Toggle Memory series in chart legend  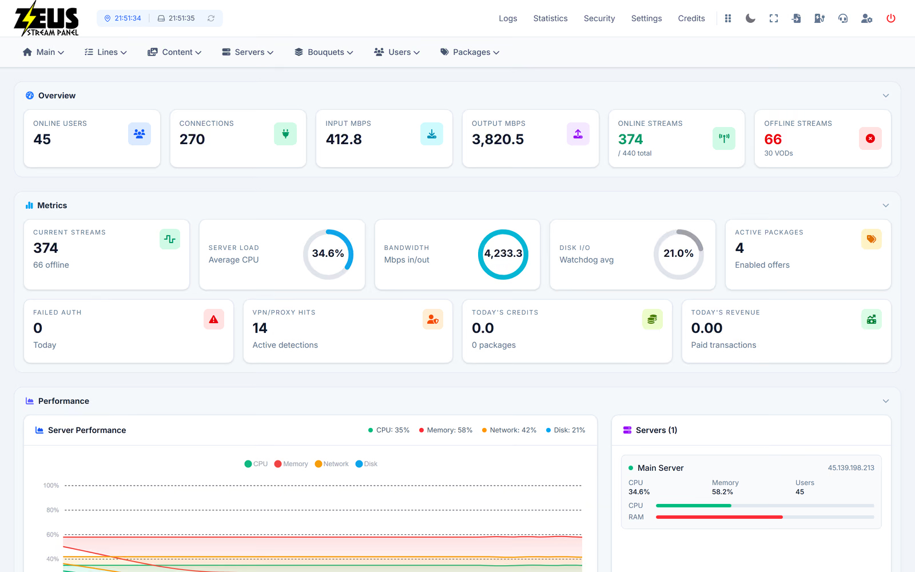click(291, 464)
